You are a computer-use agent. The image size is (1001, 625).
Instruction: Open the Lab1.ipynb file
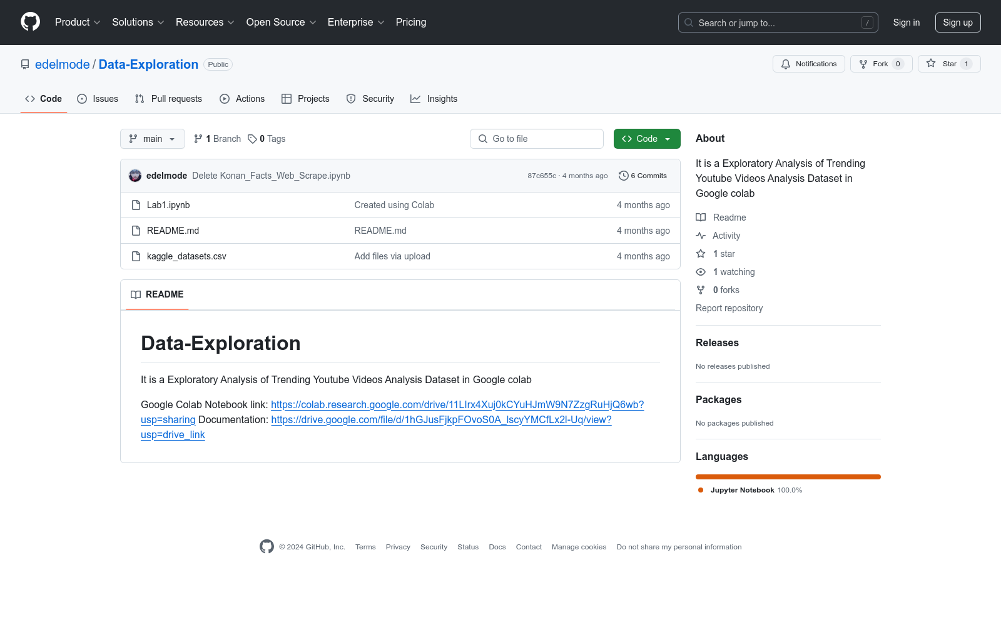tap(168, 205)
